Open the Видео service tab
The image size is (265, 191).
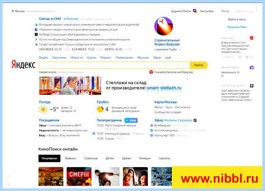[44, 57]
